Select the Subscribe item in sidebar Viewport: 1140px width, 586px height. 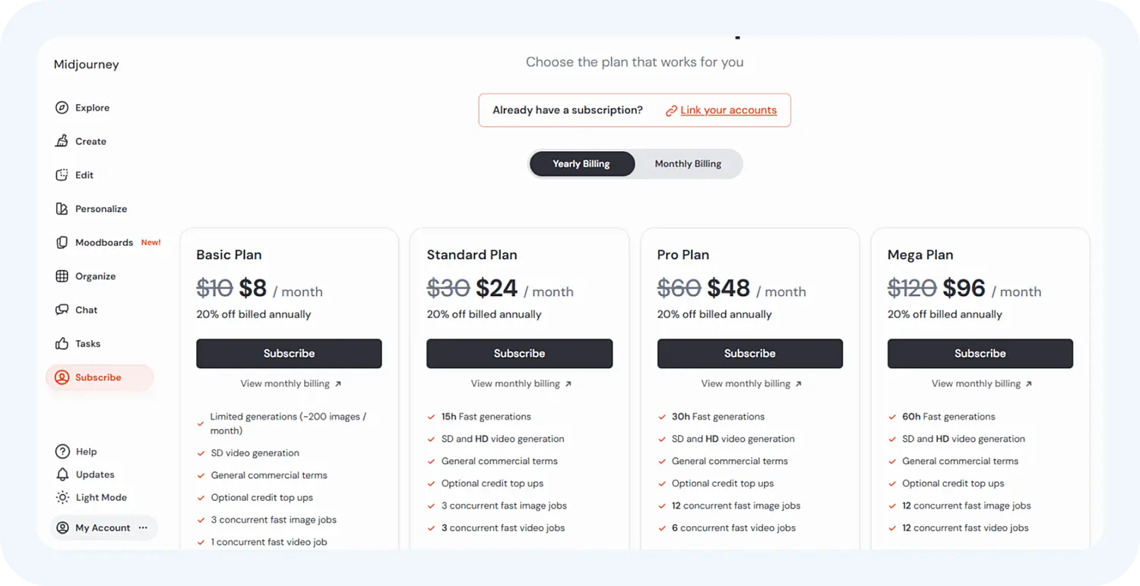pyautogui.click(x=99, y=377)
